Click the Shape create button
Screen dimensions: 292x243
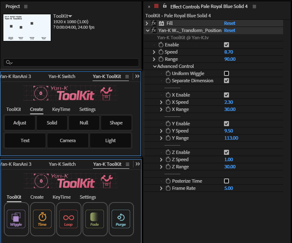point(116,123)
